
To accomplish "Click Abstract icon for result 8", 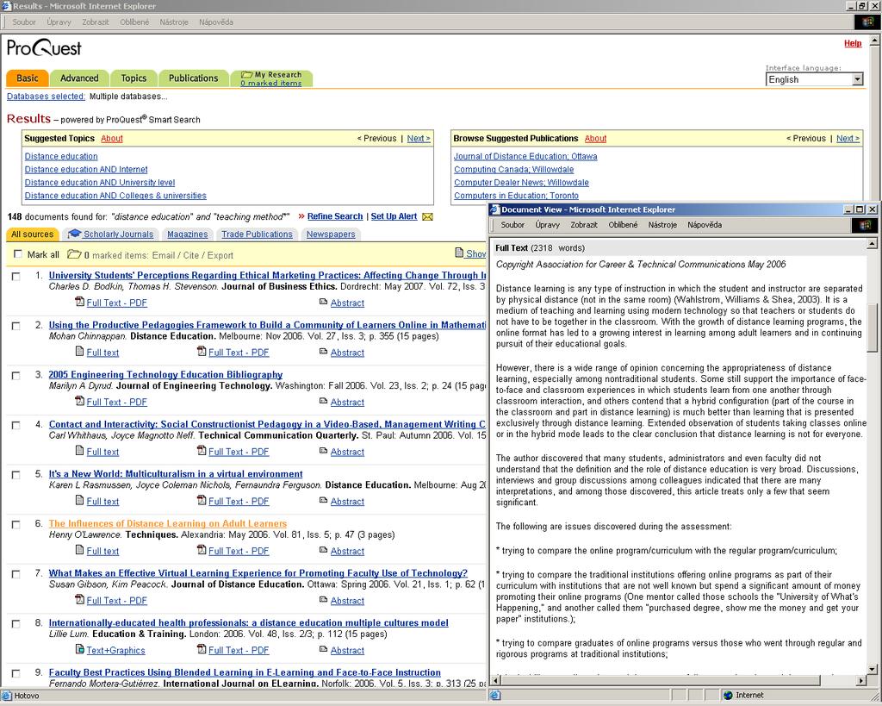I will click(324, 649).
